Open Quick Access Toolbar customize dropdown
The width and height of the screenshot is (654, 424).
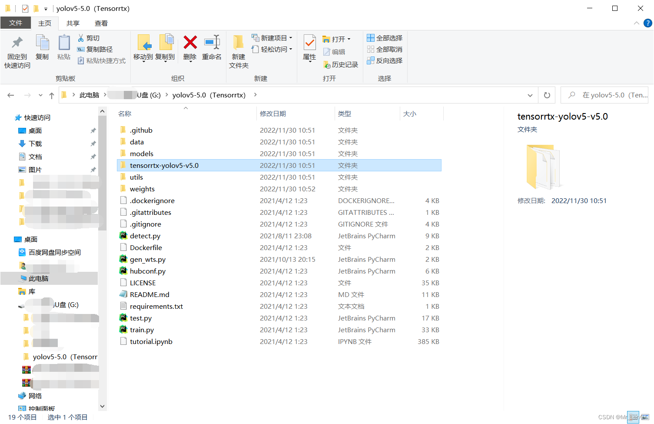pyautogui.click(x=46, y=9)
